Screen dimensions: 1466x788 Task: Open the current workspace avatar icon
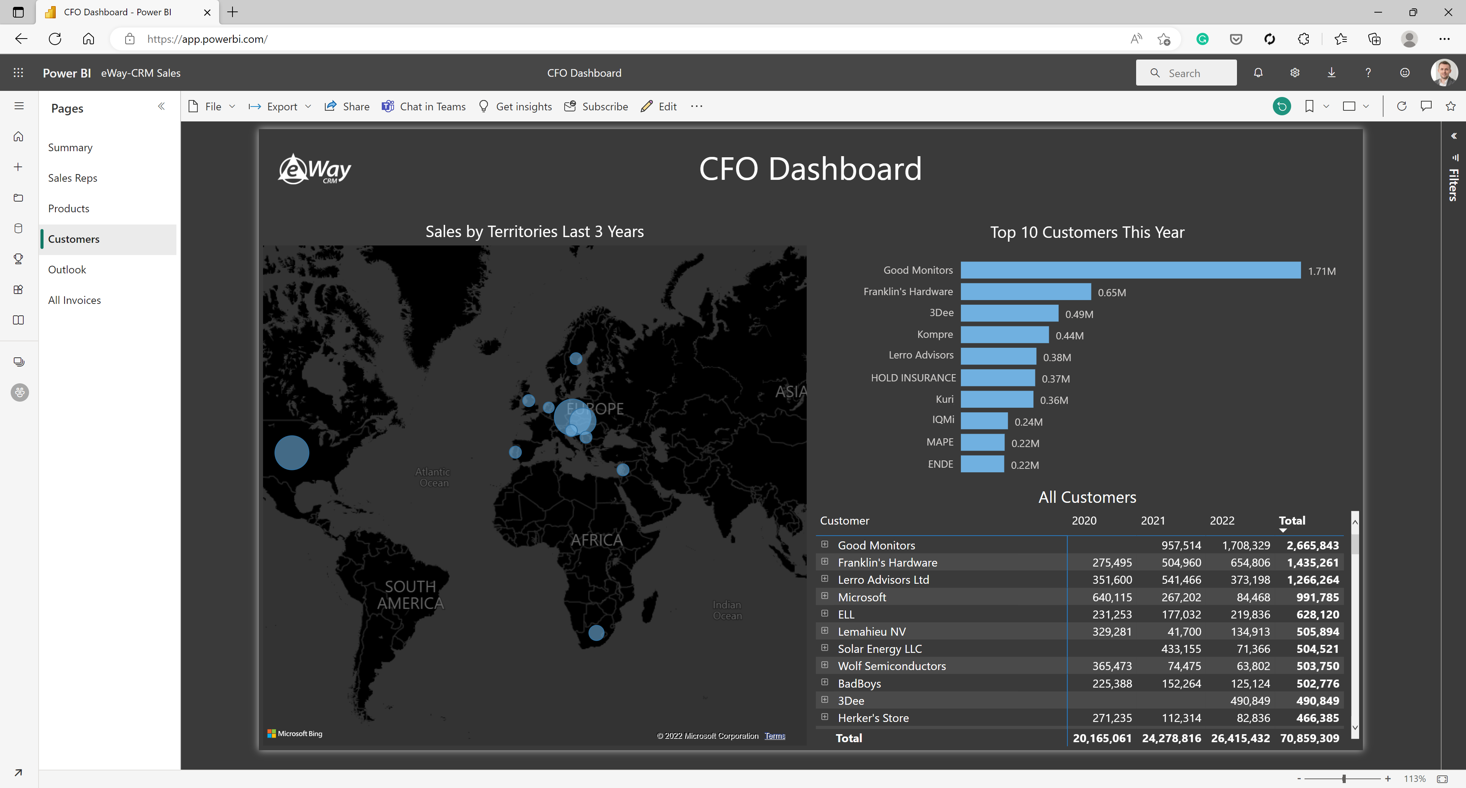pos(20,392)
